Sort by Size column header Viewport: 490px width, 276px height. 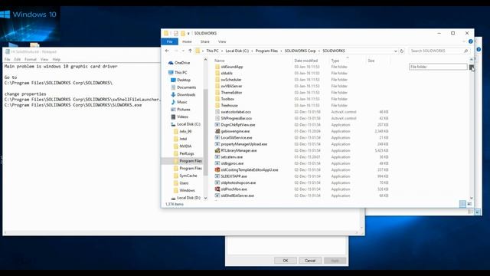[x=371, y=61]
